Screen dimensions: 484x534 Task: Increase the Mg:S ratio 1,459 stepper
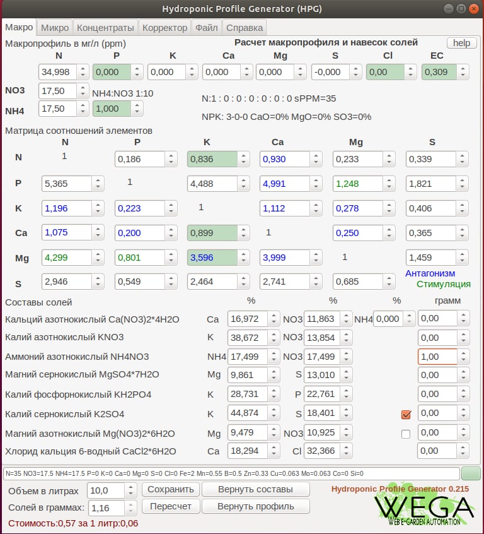point(462,254)
